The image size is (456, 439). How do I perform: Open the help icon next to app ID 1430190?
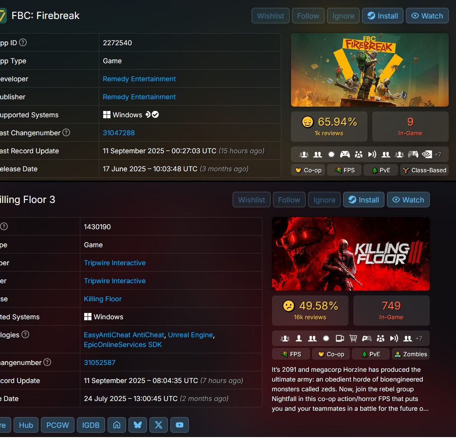4,226
